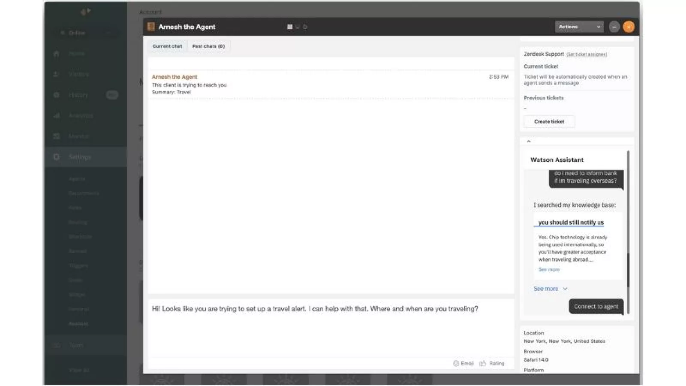Open Visitors via its sidebar icon

point(57,74)
